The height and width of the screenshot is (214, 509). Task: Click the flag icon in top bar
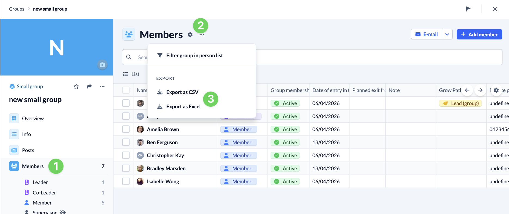click(x=468, y=9)
